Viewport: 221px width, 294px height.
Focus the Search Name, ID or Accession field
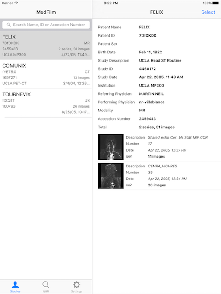tap(46, 25)
